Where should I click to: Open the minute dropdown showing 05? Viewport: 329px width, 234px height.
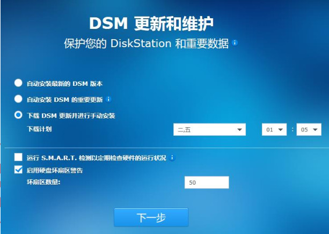[309, 129]
